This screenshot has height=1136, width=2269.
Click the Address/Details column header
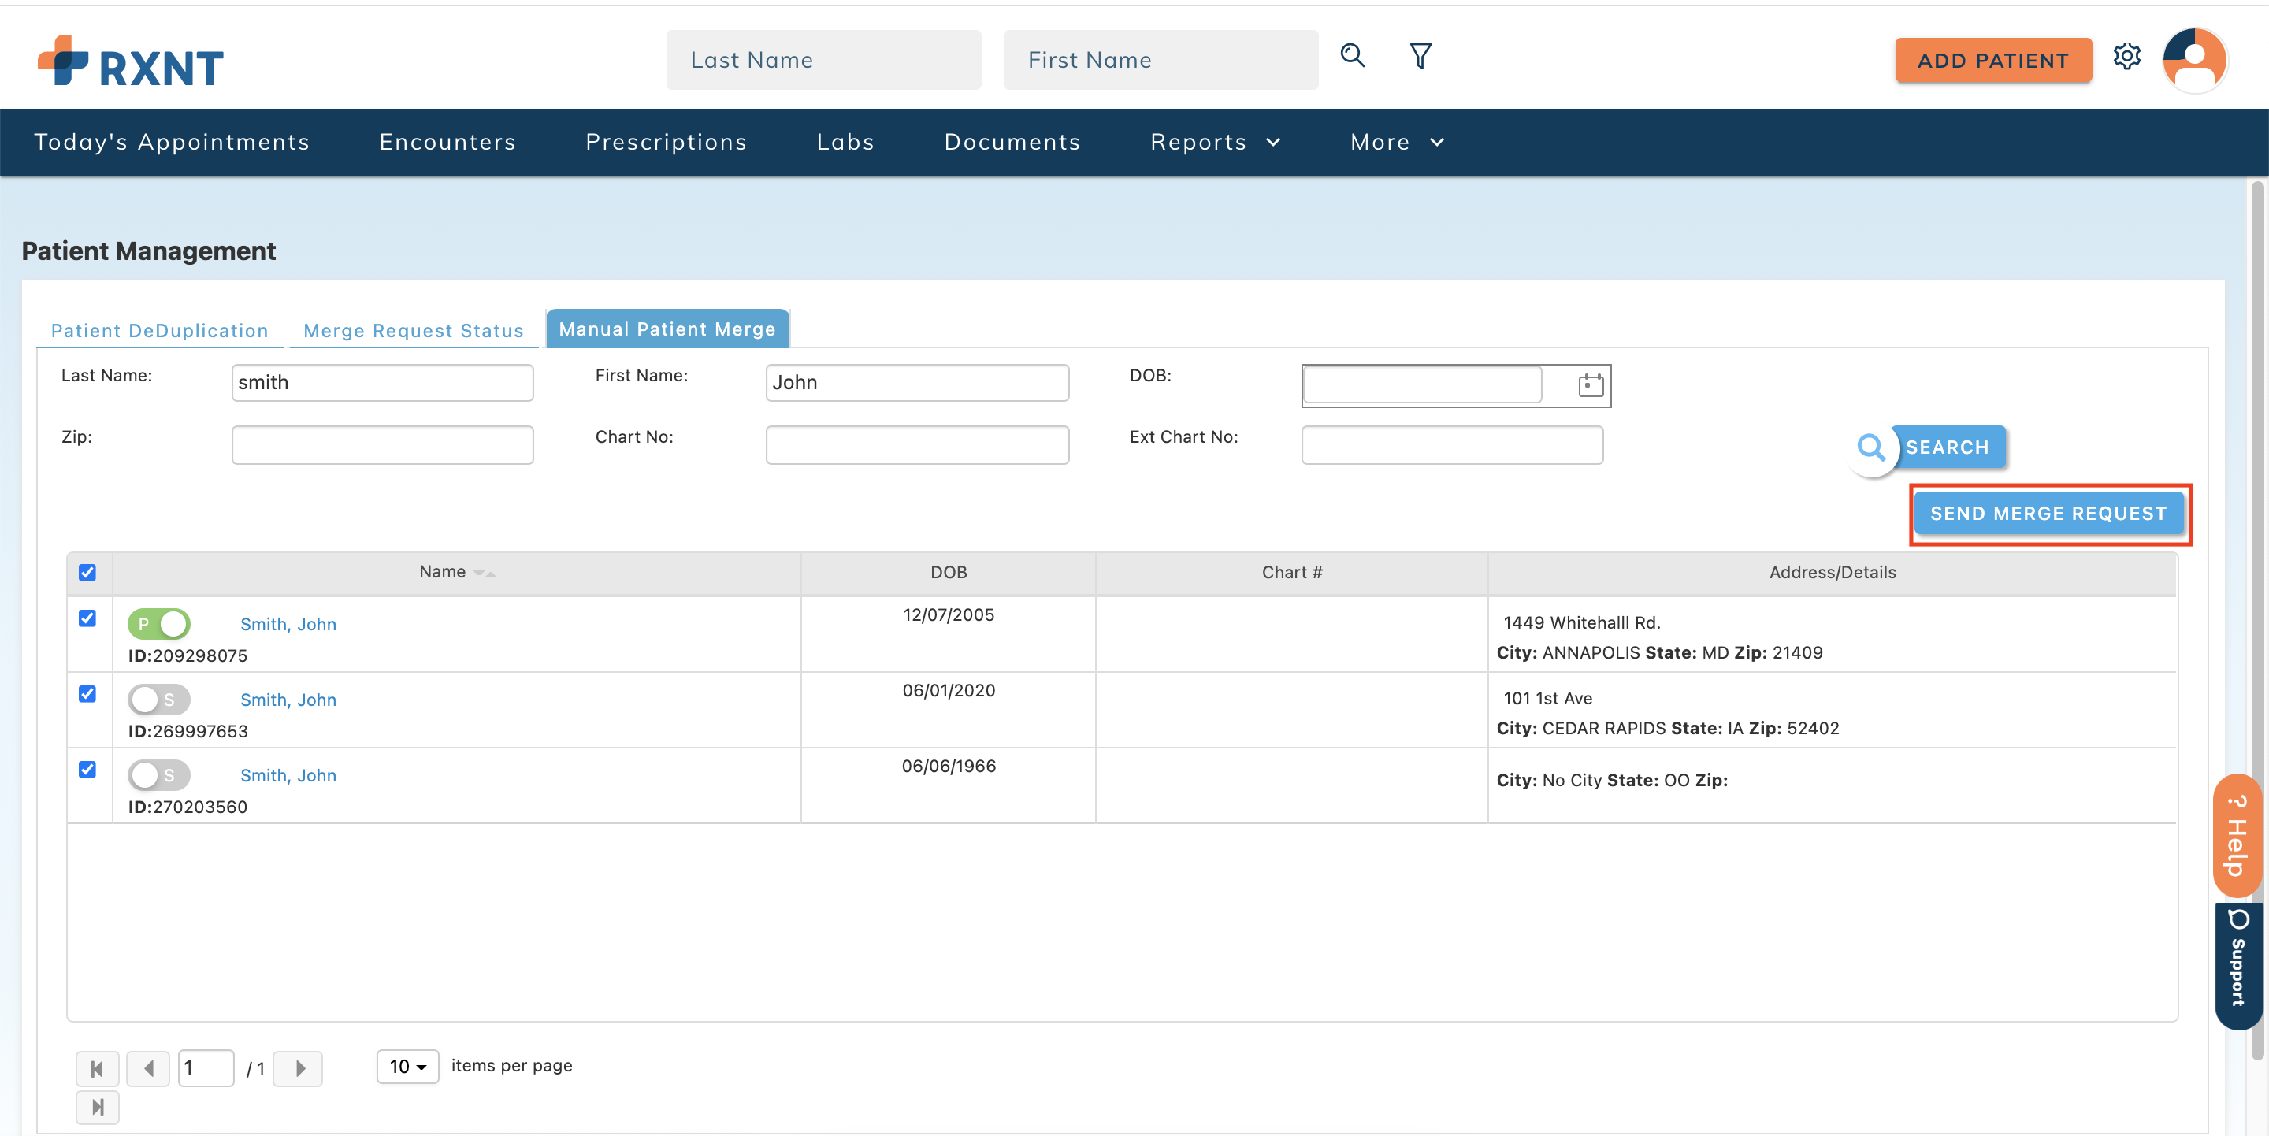(x=1832, y=573)
